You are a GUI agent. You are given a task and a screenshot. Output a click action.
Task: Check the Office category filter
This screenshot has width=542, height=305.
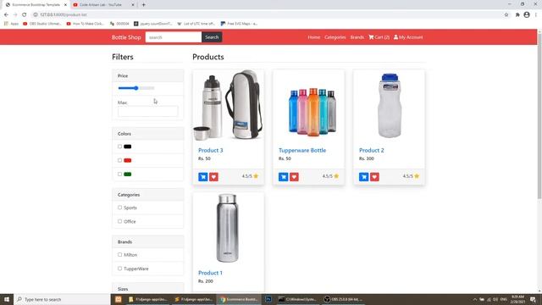point(119,221)
